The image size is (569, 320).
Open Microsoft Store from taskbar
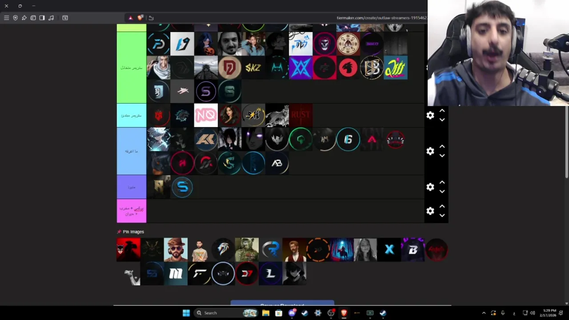click(x=279, y=313)
